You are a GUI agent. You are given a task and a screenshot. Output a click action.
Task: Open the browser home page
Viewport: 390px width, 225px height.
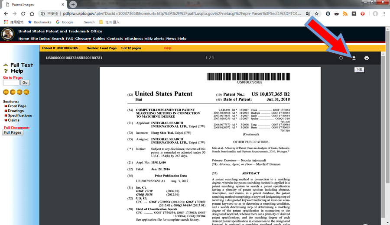click(32, 14)
